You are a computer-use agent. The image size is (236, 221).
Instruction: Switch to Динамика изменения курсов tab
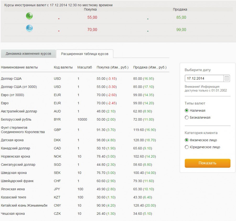point(28,54)
